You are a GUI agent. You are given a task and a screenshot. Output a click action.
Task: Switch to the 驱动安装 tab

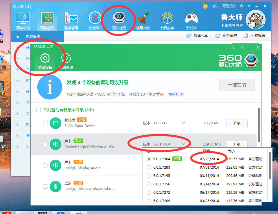click(45, 61)
